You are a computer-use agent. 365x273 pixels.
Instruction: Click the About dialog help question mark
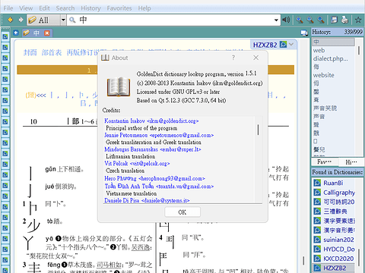click(233, 58)
